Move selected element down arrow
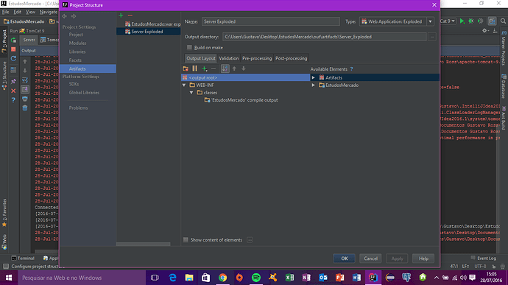 pyautogui.click(x=243, y=68)
